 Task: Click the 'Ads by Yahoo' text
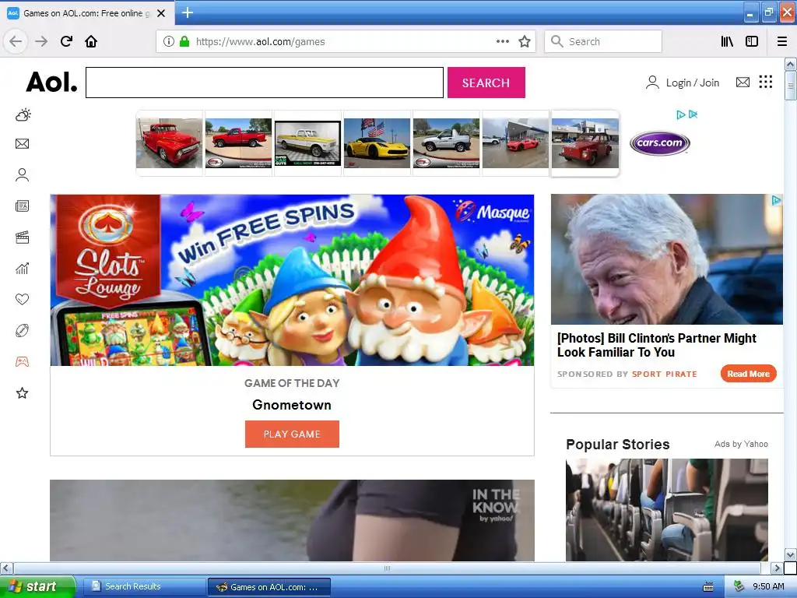[741, 444]
